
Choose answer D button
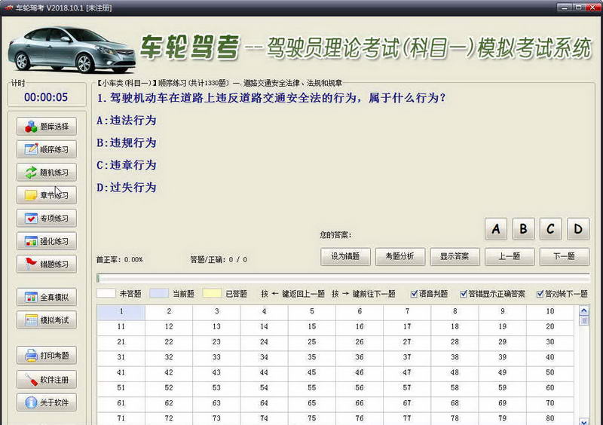[x=578, y=229]
